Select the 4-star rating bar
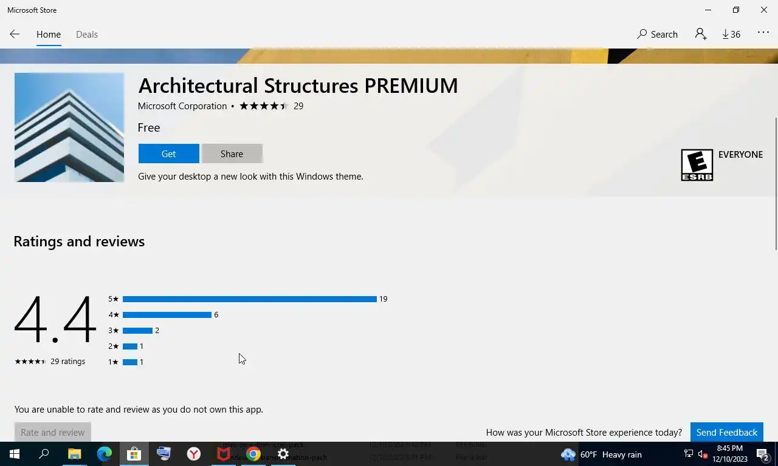 [x=167, y=315]
